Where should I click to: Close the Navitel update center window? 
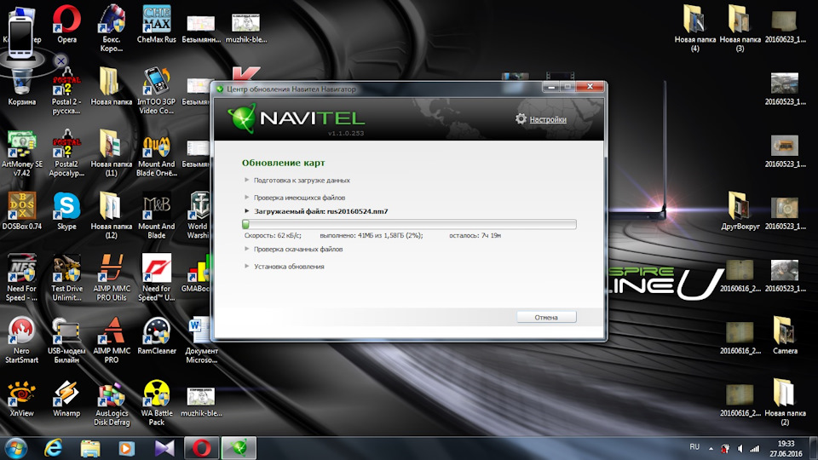(x=590, y=87)
